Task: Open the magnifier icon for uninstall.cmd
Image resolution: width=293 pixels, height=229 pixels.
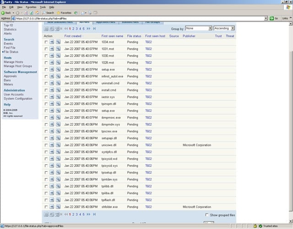Action: coord(58,83)
